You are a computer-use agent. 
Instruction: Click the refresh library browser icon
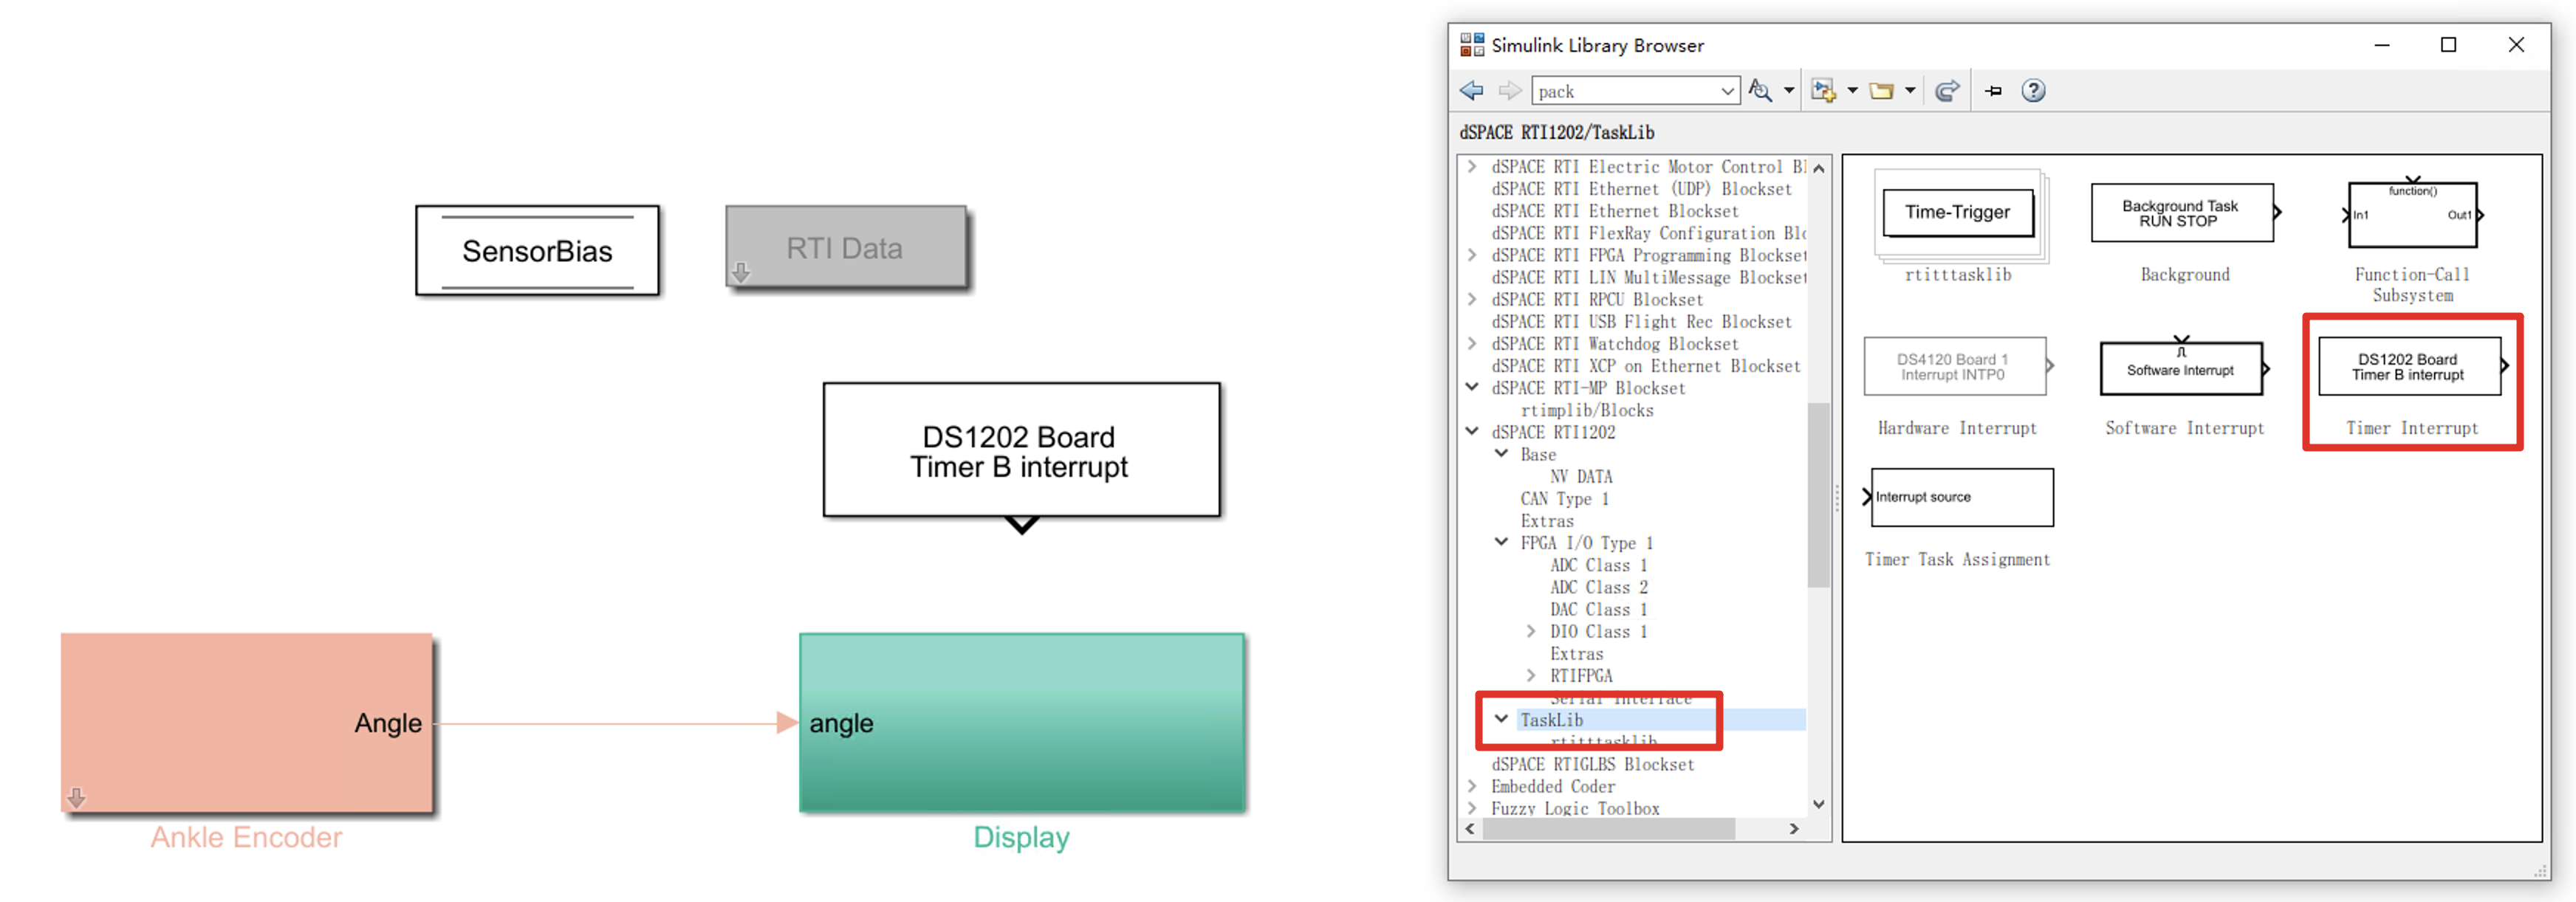coord(1946,91)
